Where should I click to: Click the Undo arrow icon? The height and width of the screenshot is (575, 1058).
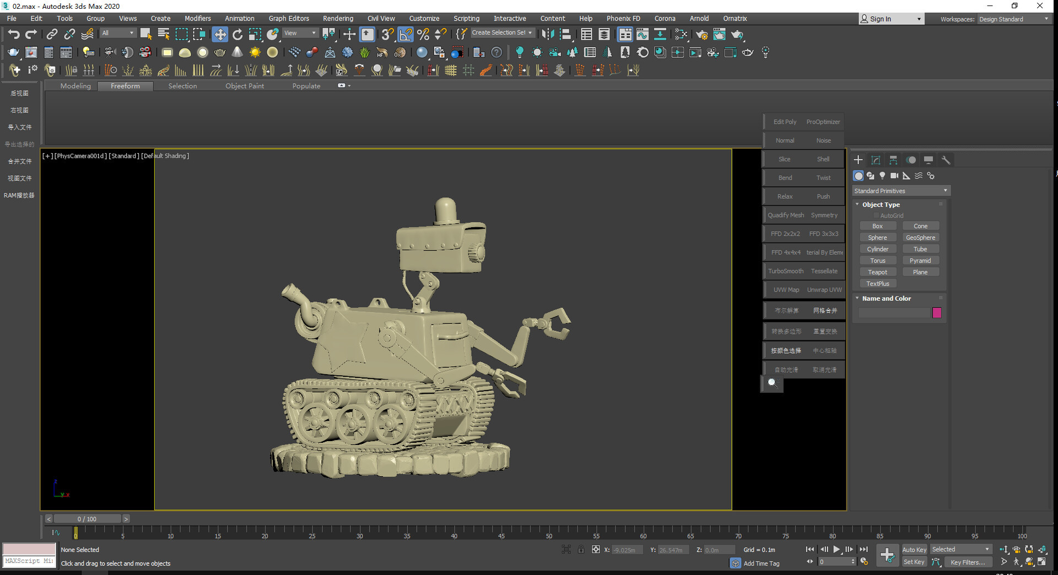point(13,34)
